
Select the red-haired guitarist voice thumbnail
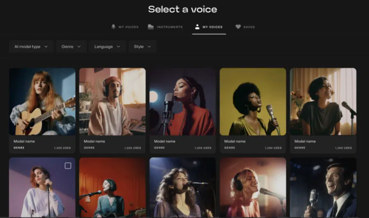point(42,102)
